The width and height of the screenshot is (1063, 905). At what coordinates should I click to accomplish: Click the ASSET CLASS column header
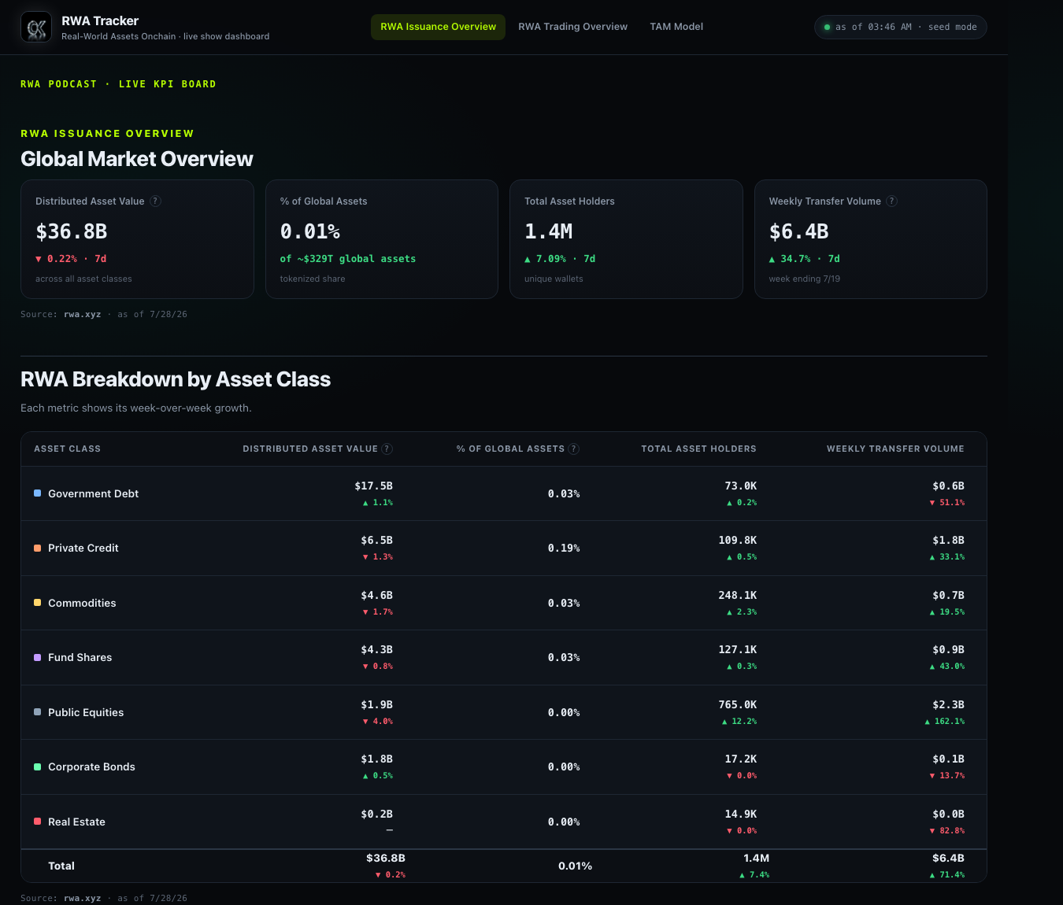point(67,449)
